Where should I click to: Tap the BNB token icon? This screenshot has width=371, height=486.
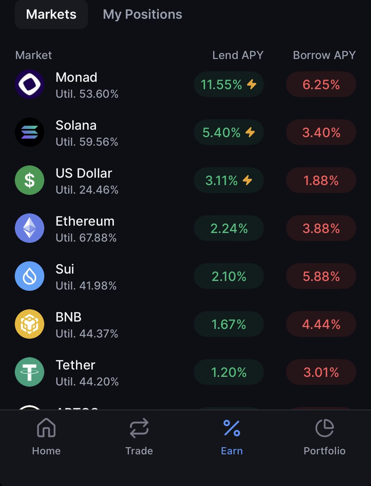click(x=30, y=324)
